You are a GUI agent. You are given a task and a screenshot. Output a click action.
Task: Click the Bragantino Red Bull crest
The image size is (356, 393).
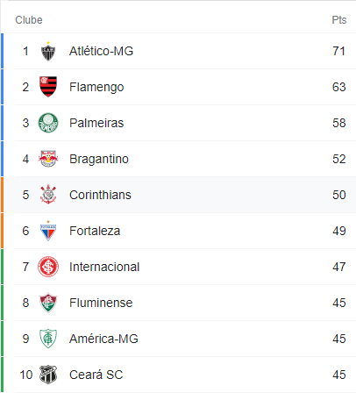coord(48,159)
